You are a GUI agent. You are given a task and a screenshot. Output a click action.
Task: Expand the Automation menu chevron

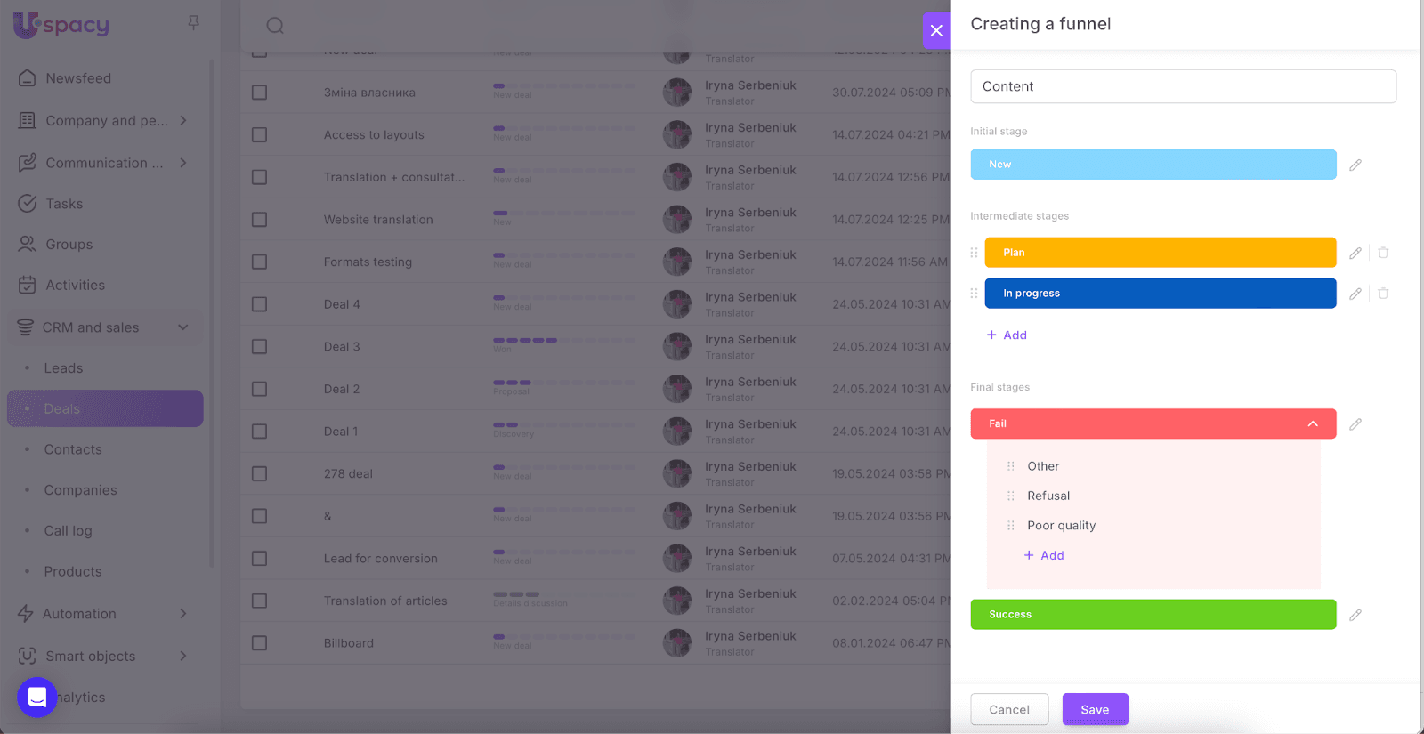pyautogui.click(x=183, y=614)
